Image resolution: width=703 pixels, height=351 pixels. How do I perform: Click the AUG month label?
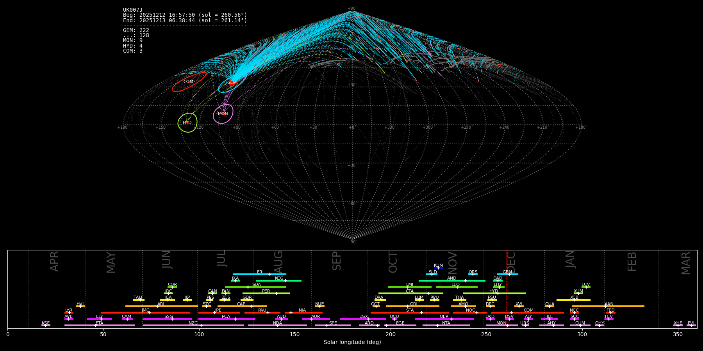pyautogui.click(x=278, y=262)
